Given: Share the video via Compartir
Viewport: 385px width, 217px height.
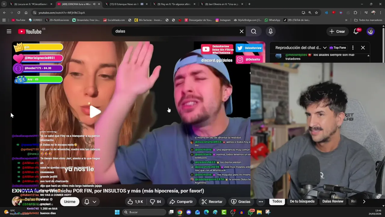Looking at the screenshot, I should click(x=181, y=202).
